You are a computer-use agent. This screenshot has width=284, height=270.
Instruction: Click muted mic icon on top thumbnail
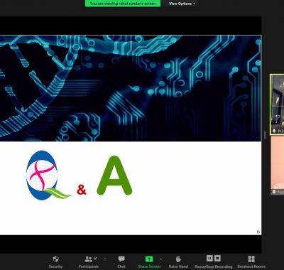[274, 131]
